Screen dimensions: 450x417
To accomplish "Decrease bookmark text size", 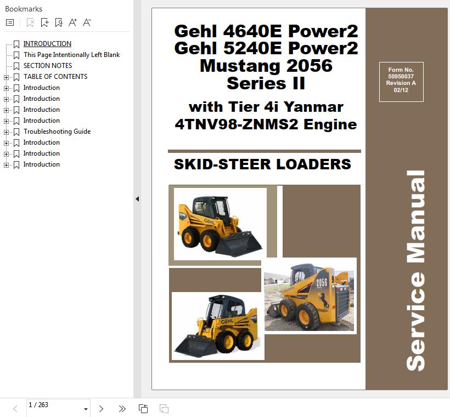I will [x=87, y=22].
